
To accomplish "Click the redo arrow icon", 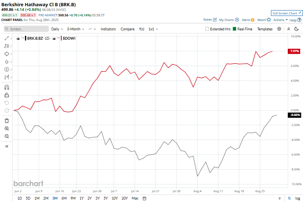I will coord(7,111).
